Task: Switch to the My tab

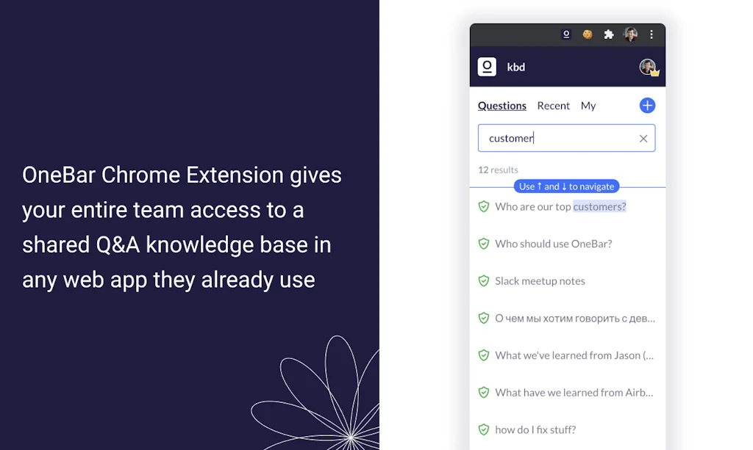Action: 588,106
